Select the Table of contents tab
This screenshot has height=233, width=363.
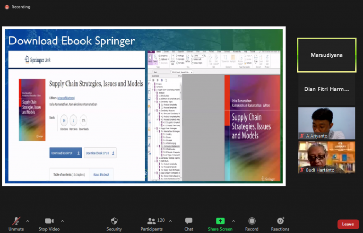[x=69, y=173]
